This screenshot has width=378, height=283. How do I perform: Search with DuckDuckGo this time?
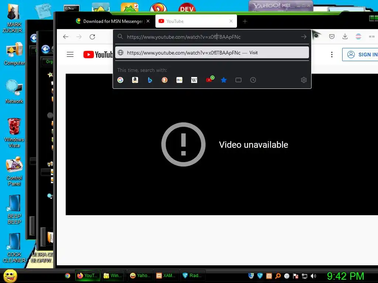coord(165,80)
